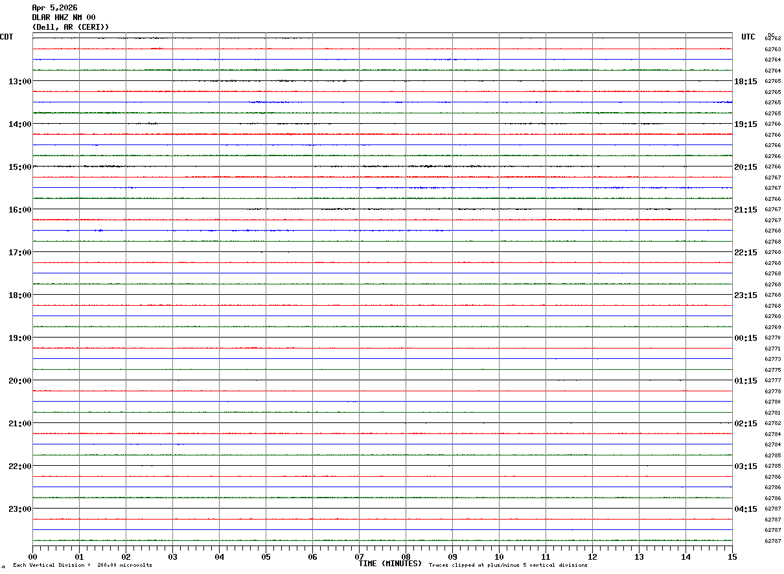Click the 62773 DC offset value
The width and height of the screenshot is (784, 574).
pyautogui.click(x=773, y=359)
